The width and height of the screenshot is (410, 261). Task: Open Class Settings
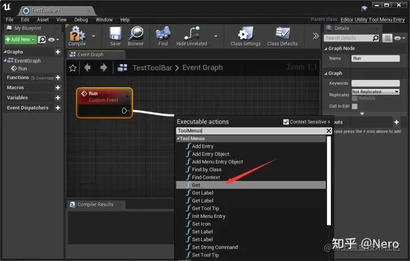pos(245,36)
